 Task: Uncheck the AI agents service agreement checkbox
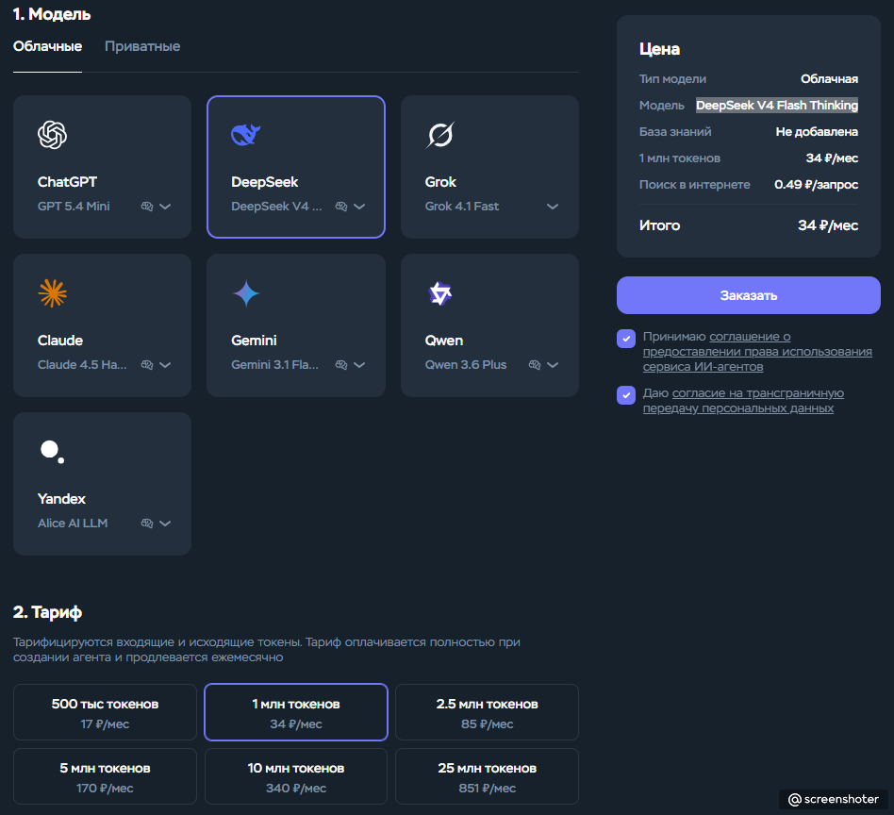[626, 339]
